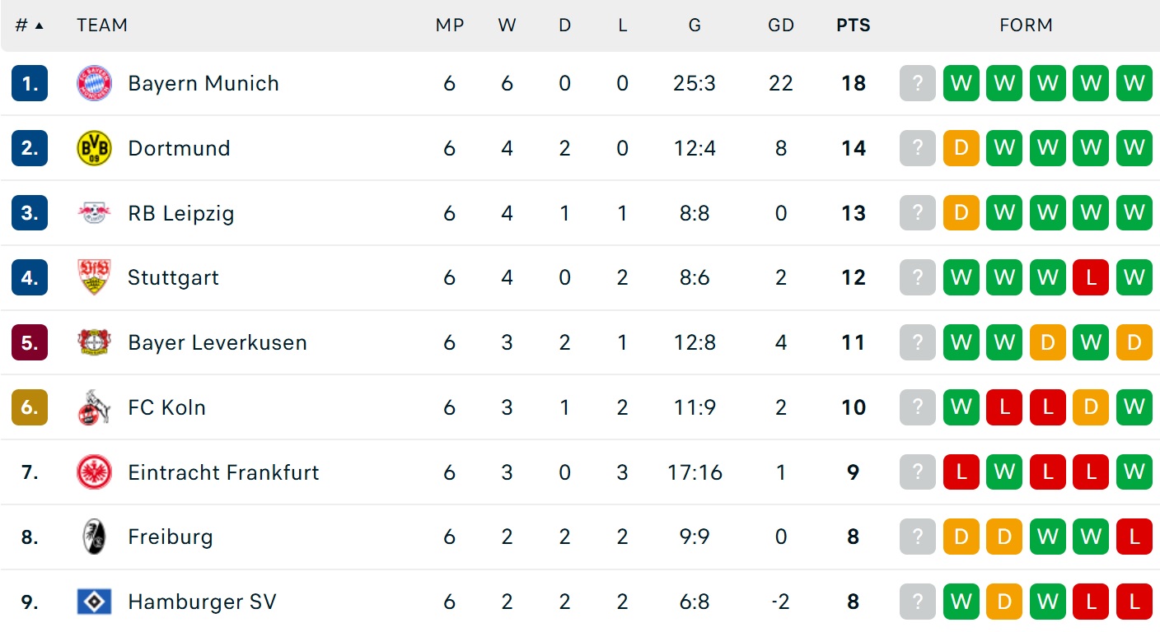Open the Bayern Munich team link

[203, 83]
